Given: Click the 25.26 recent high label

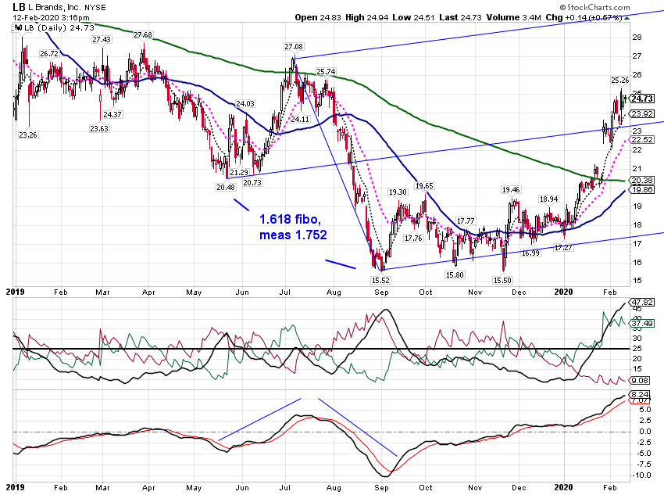Looking at the screenshot, I should tap(620, 80).
